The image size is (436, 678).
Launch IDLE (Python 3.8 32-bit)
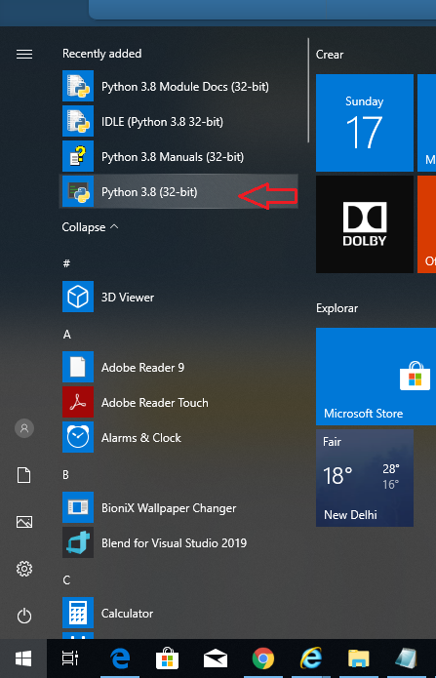pyautogui.click(x=178, y=122)
